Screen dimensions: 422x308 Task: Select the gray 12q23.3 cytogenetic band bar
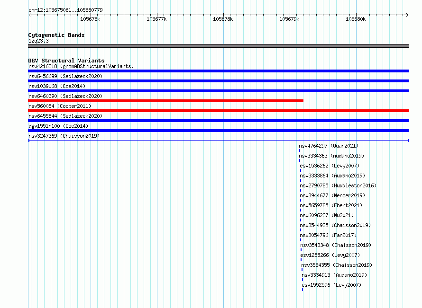[218, 46]
